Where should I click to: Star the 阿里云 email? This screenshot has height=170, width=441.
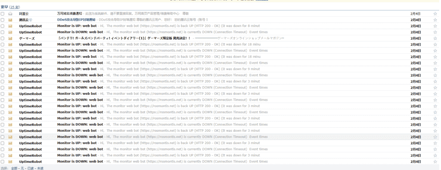tap(435, 13)
